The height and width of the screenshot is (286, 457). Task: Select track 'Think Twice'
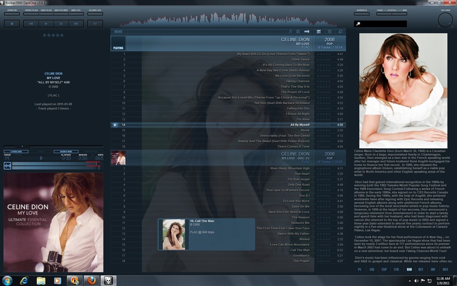click(228, 59)
